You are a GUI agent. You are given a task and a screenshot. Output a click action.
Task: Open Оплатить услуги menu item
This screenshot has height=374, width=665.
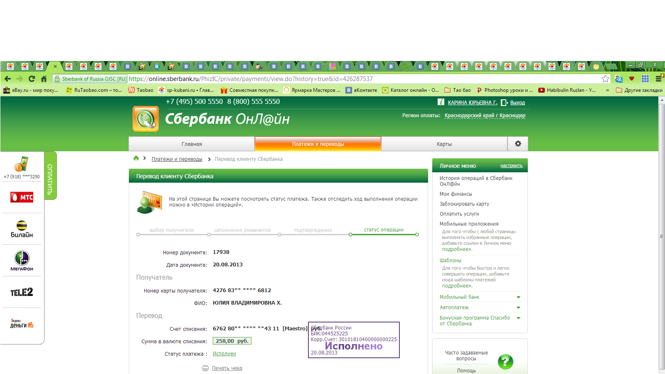[459, 214]
